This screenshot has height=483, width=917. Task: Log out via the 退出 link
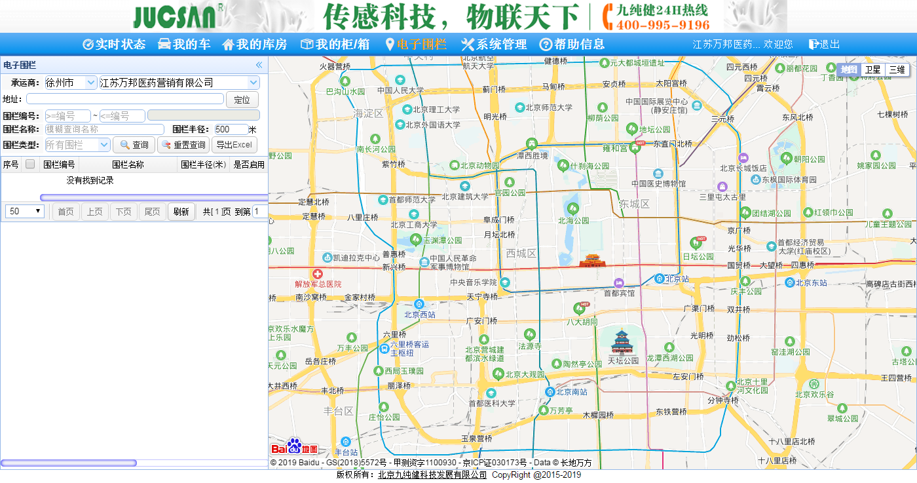(x=824, y=45)
